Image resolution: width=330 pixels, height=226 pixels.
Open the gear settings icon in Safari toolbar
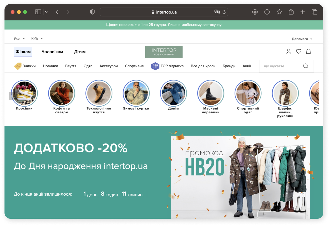255,12
